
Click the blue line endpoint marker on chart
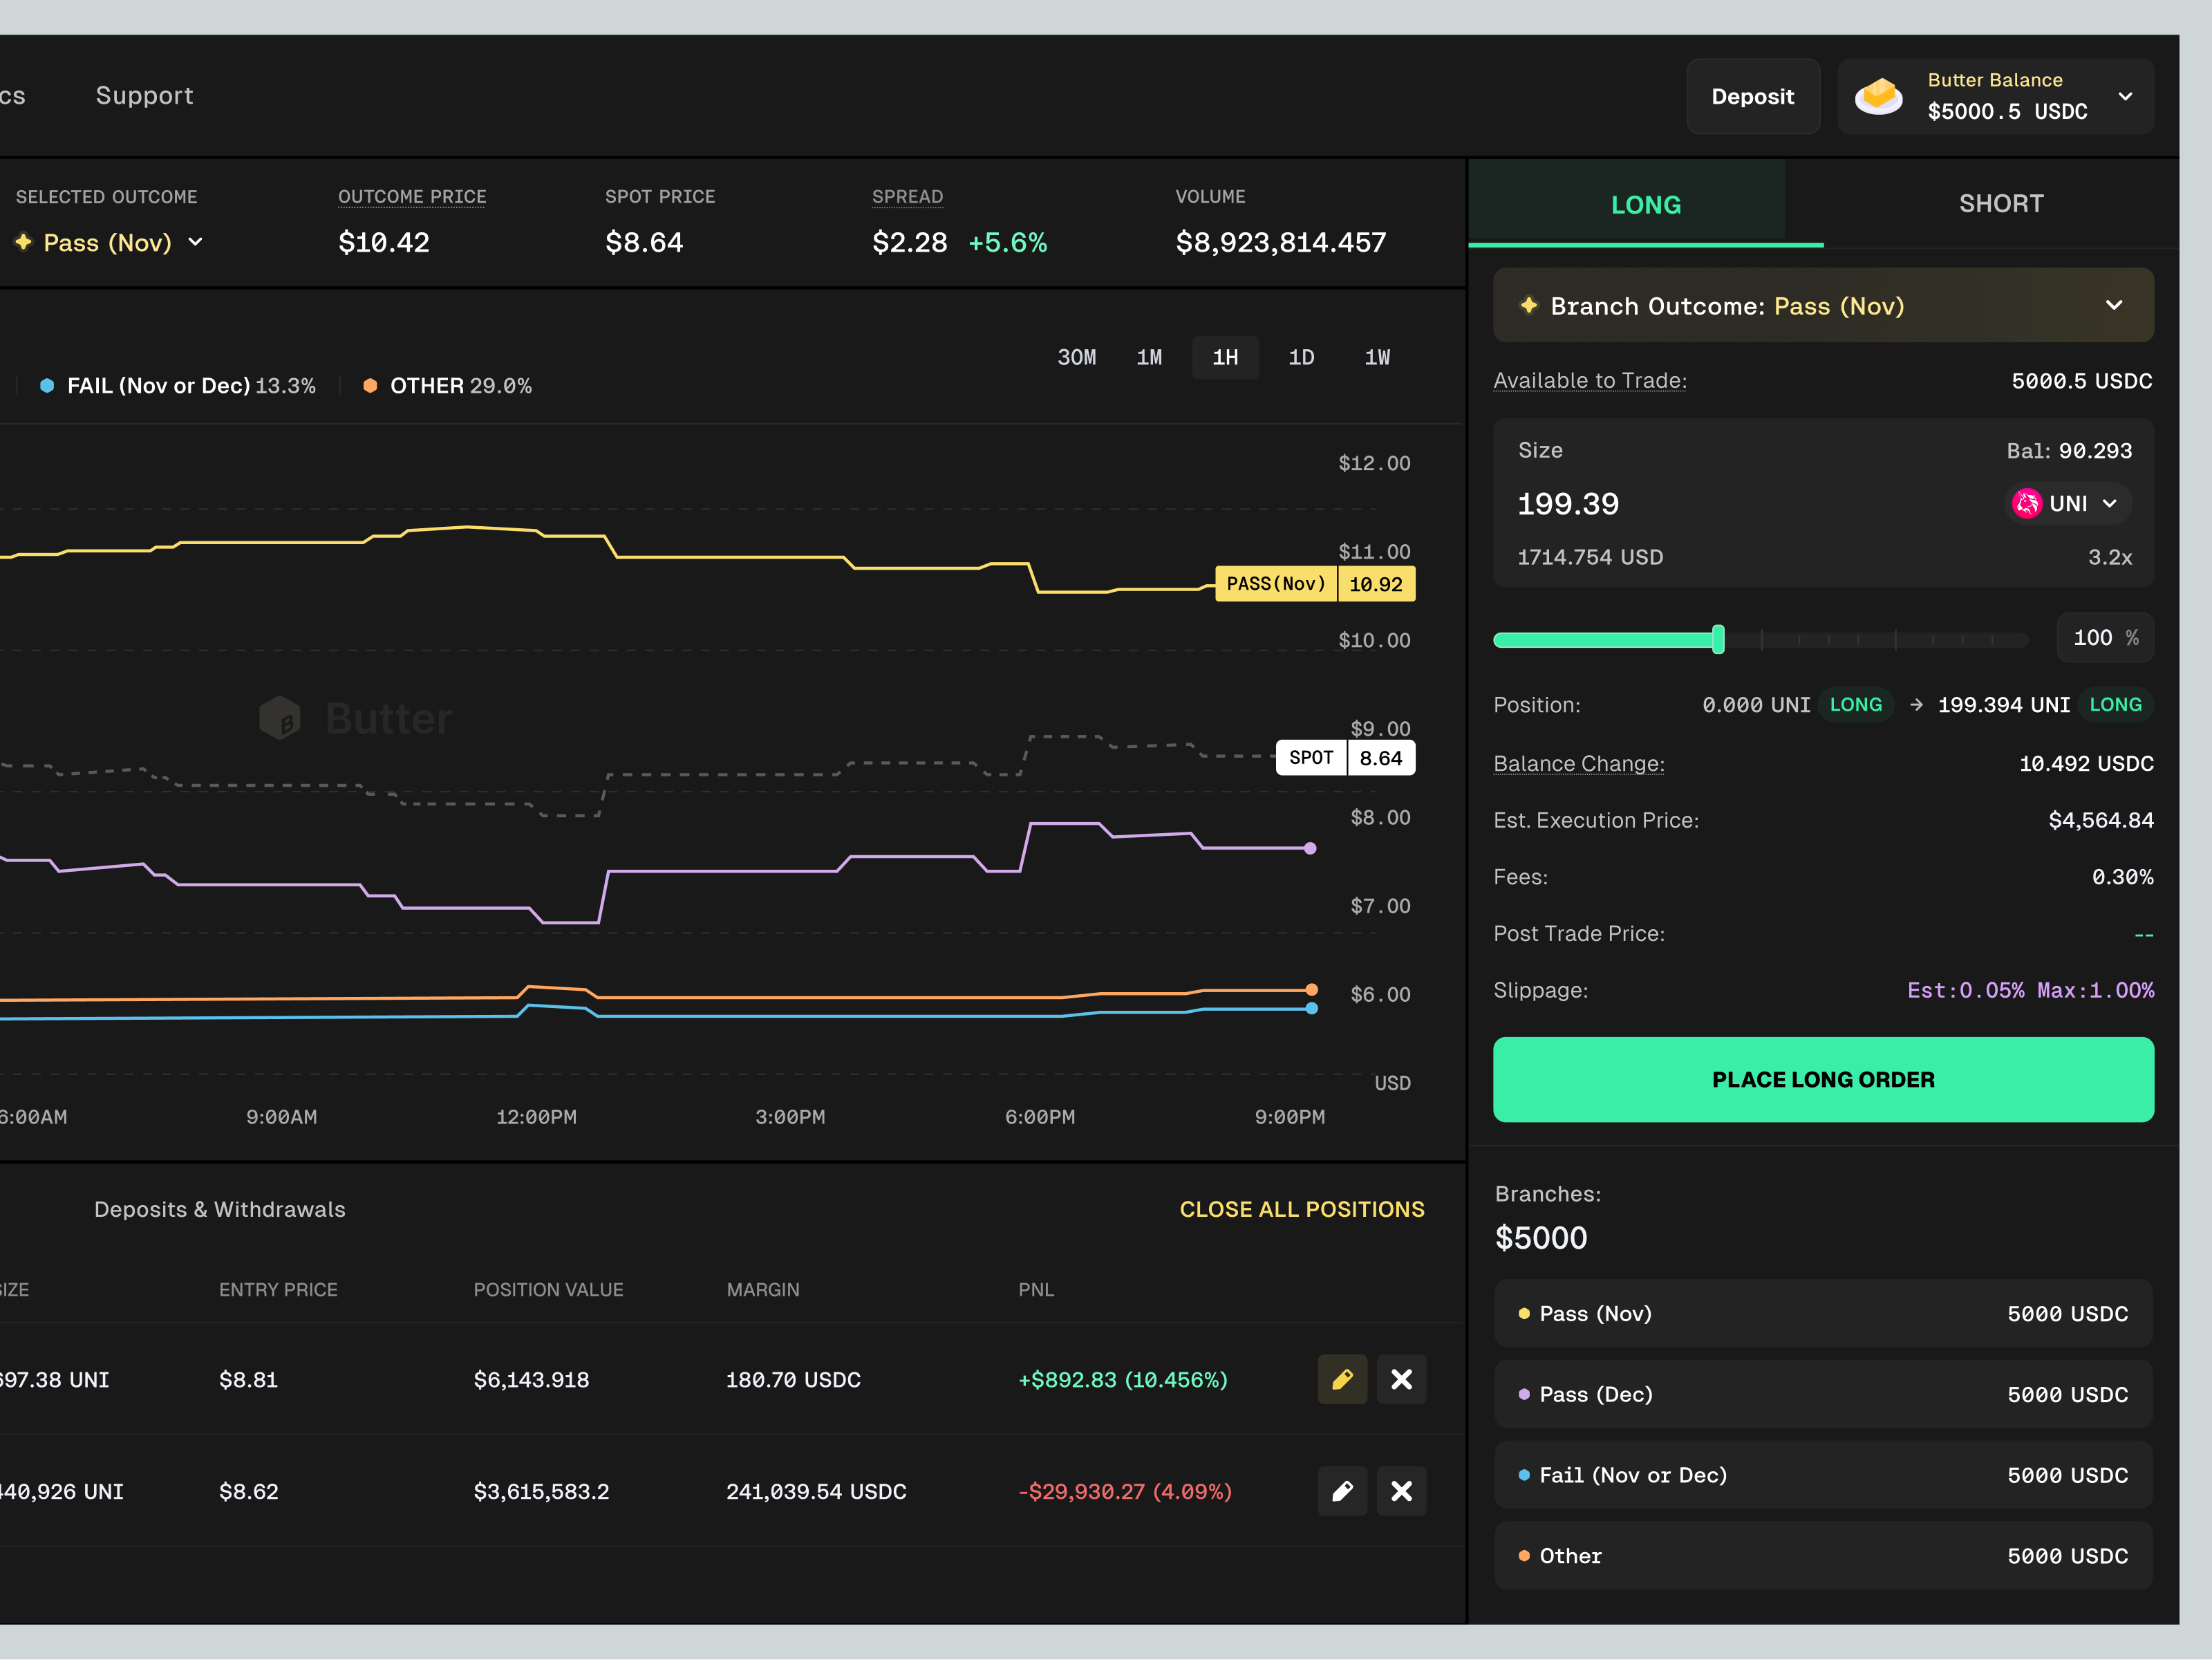1311,1008
